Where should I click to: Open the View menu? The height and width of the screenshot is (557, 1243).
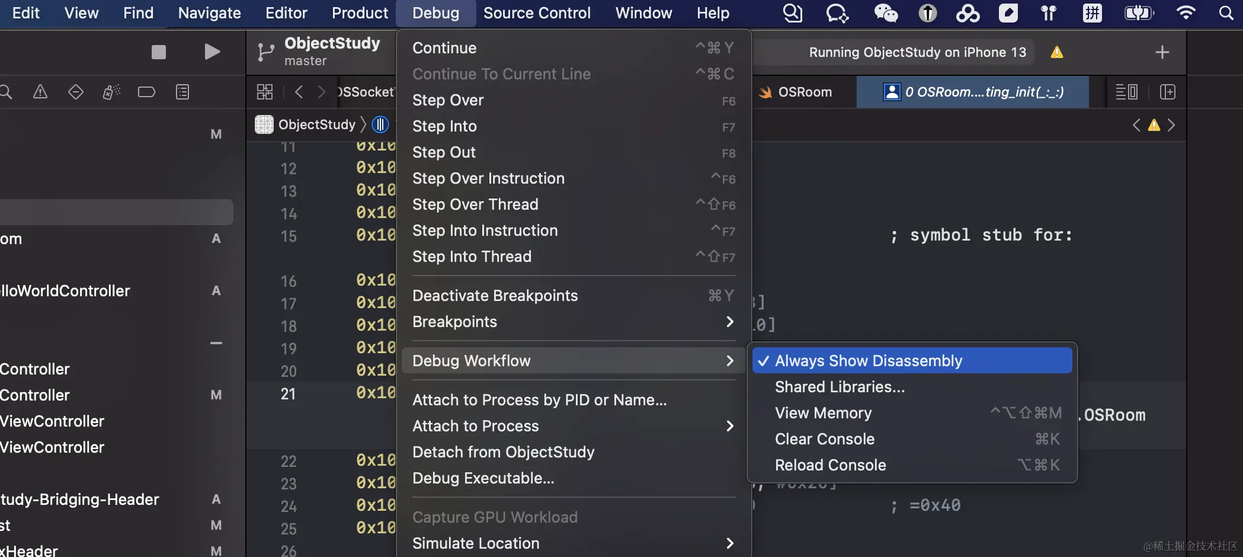pyautogui.click(x=81, y=13)
